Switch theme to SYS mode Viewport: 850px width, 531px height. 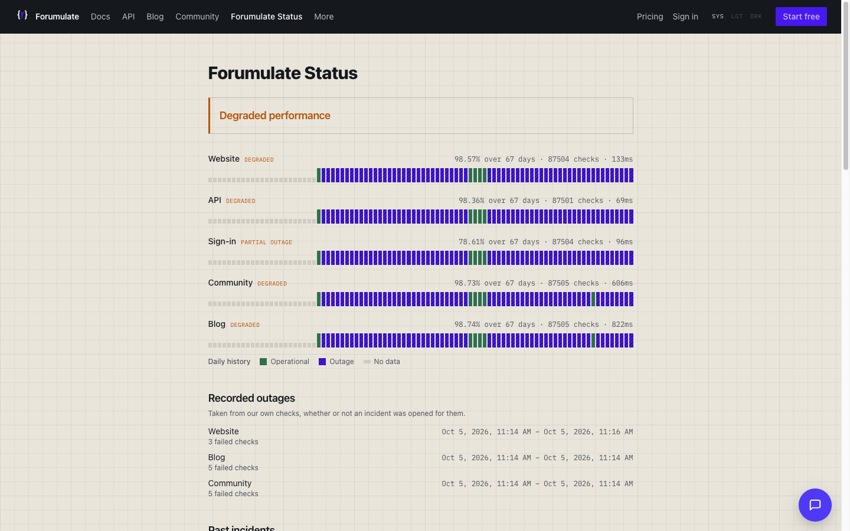pos(718,17)
